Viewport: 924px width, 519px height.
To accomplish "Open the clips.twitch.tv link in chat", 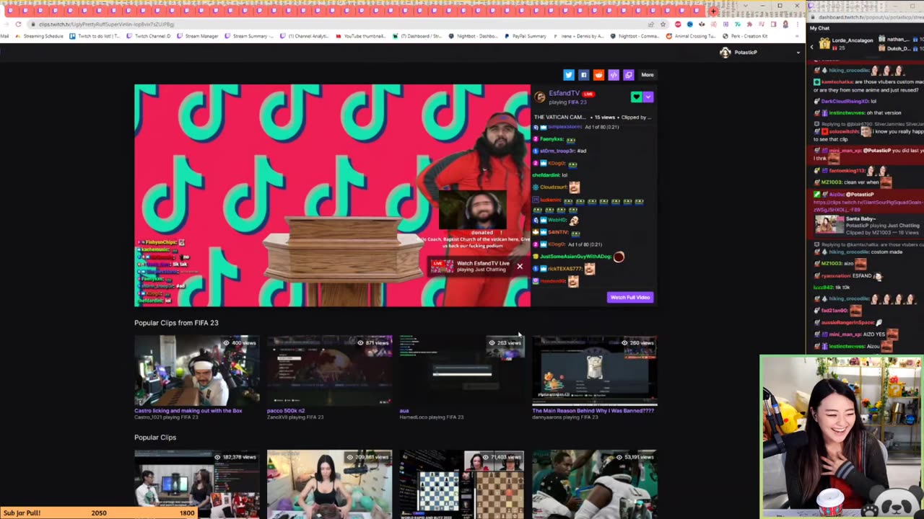I will tap(867, 205).
